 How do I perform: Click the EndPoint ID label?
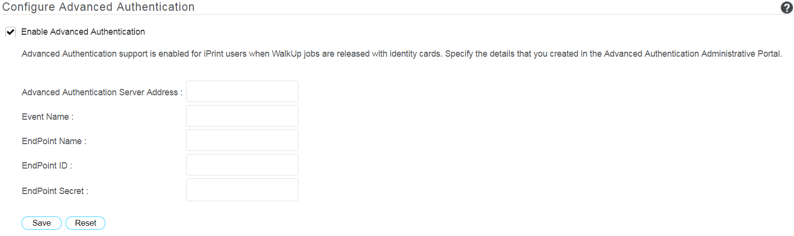47,166
